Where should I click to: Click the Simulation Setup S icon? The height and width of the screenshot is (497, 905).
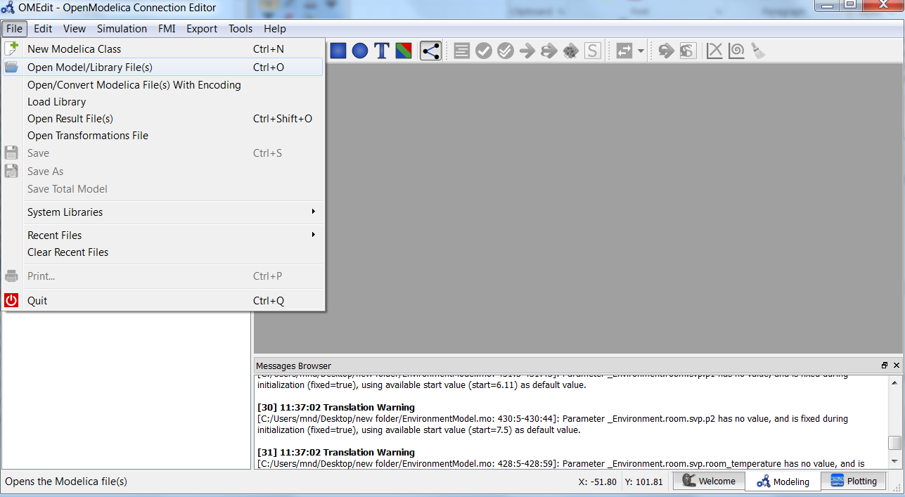(x=592, y=51)
